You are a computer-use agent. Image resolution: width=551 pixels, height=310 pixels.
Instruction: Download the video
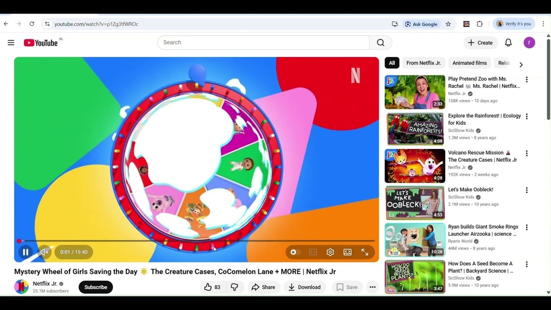pyautogui.click(x=305, y=287)
